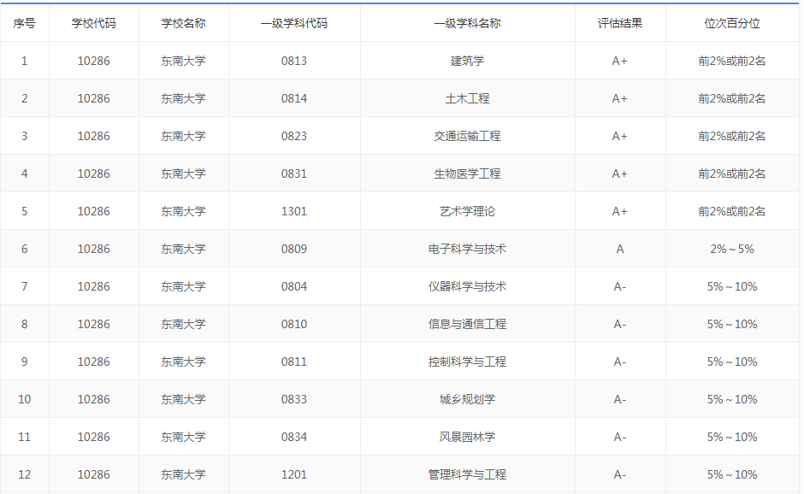Click discipline code 1201
The width and height of the screenshot is (804, 494).
coord(293,474)
